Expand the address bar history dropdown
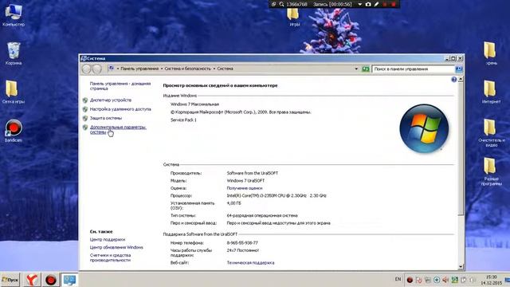The height and width of the screenshot is (287, 510). point(356,69)
